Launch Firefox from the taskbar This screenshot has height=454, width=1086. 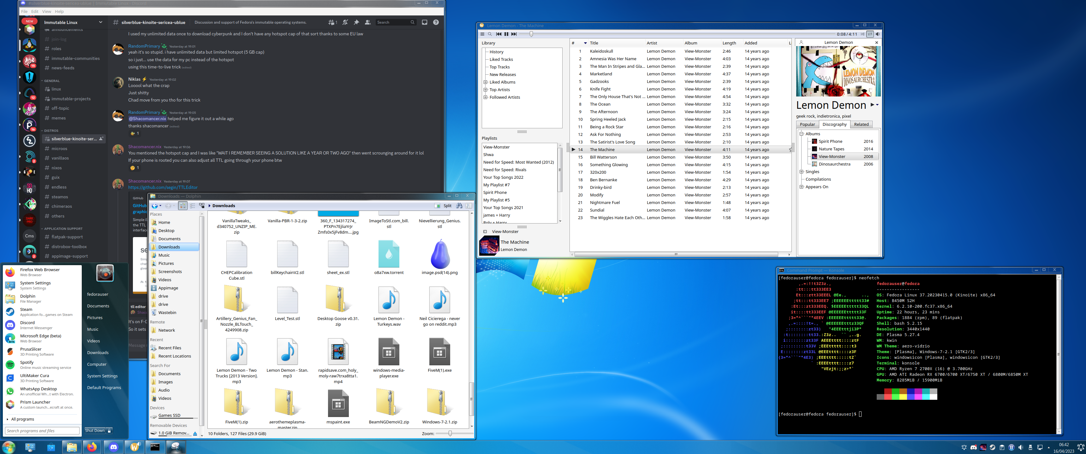click(92, 448)
